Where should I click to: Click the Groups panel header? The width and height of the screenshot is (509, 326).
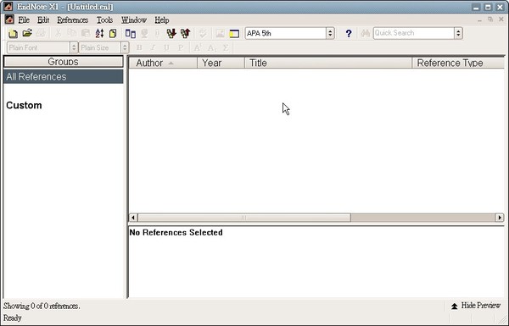tap(64, 62)
